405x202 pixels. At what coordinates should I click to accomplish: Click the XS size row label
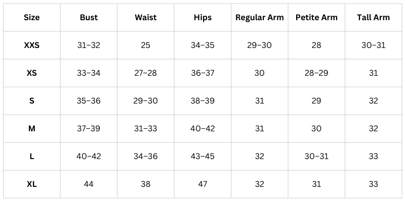(x=31, y=73)
